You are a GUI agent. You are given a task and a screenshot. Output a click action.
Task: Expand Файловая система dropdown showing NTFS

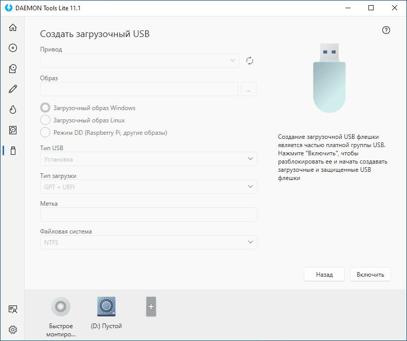coord(149,242)
